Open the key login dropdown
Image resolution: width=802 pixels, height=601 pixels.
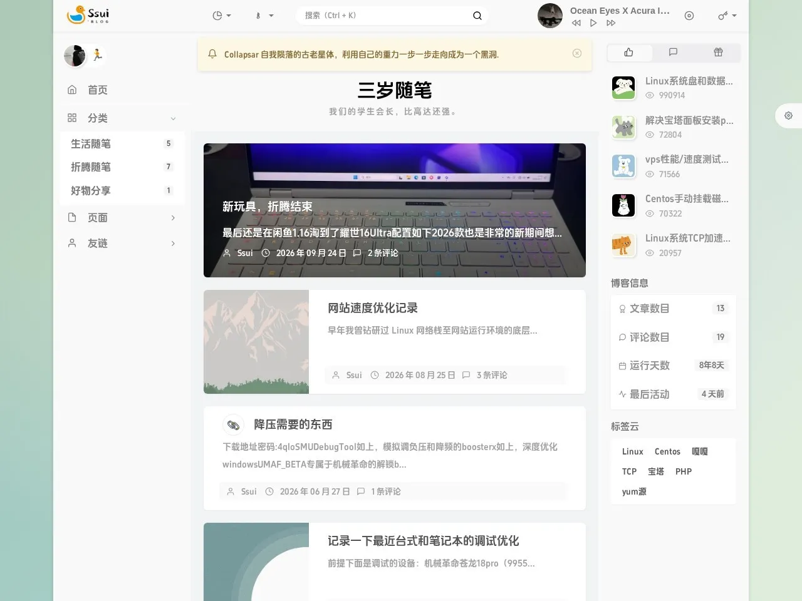[x=727, y=16]
